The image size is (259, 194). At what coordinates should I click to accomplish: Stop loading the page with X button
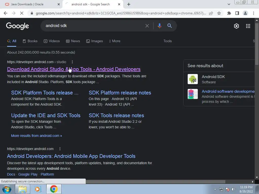tap(22, 13)
